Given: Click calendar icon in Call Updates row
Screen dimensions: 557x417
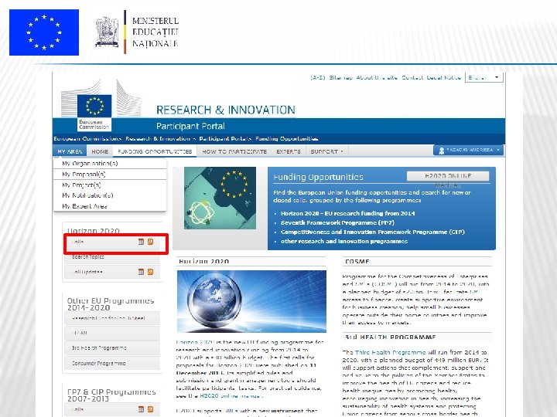Looking at the screenshot, I should point(141,272).
